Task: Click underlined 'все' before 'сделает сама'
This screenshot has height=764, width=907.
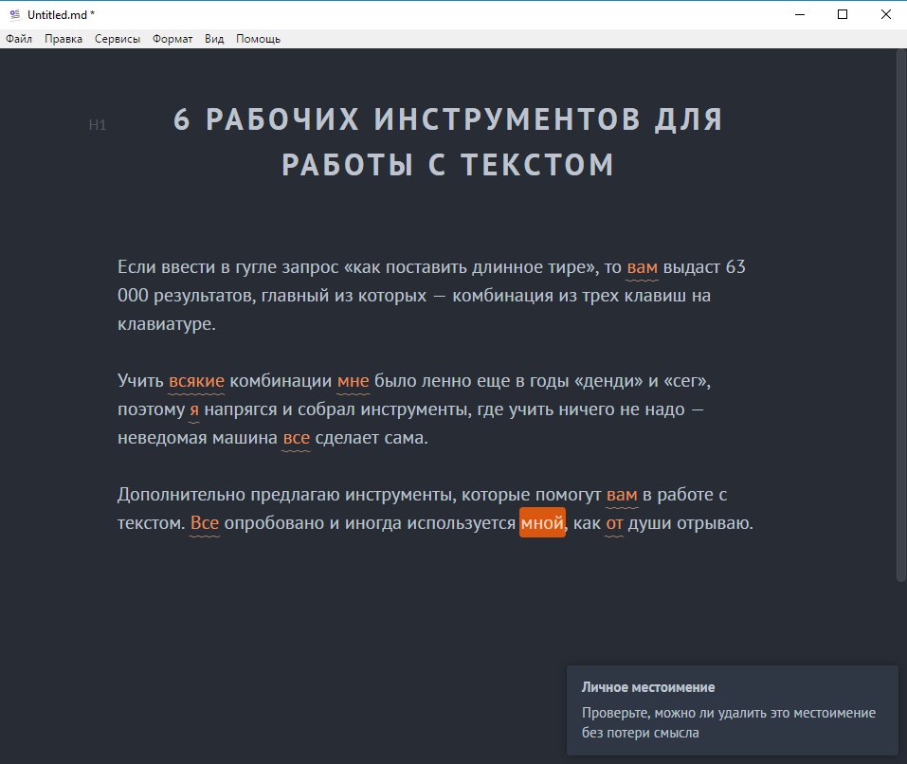Action: [296, 438]
